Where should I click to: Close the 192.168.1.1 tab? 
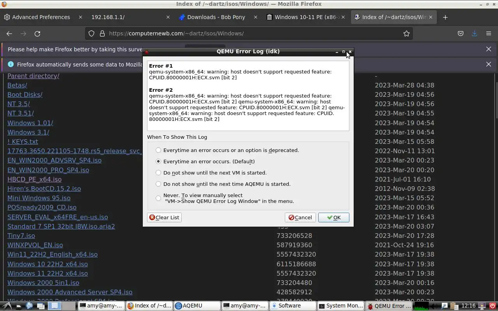tap(168, 17)
